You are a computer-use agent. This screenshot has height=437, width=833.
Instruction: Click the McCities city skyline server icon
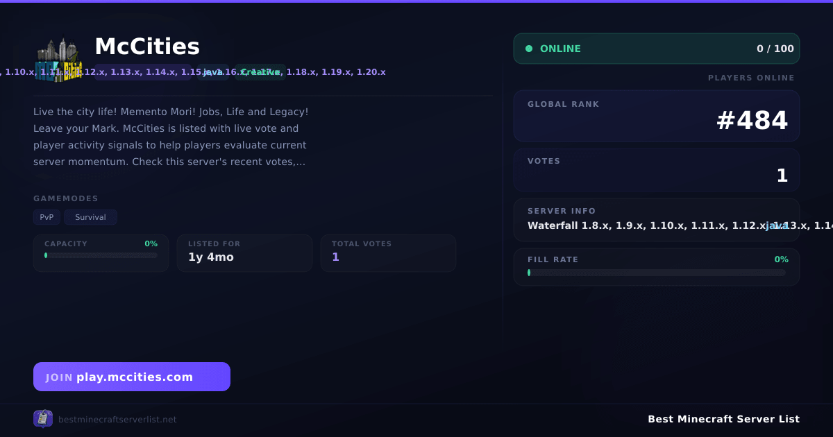tap(58, 58)
